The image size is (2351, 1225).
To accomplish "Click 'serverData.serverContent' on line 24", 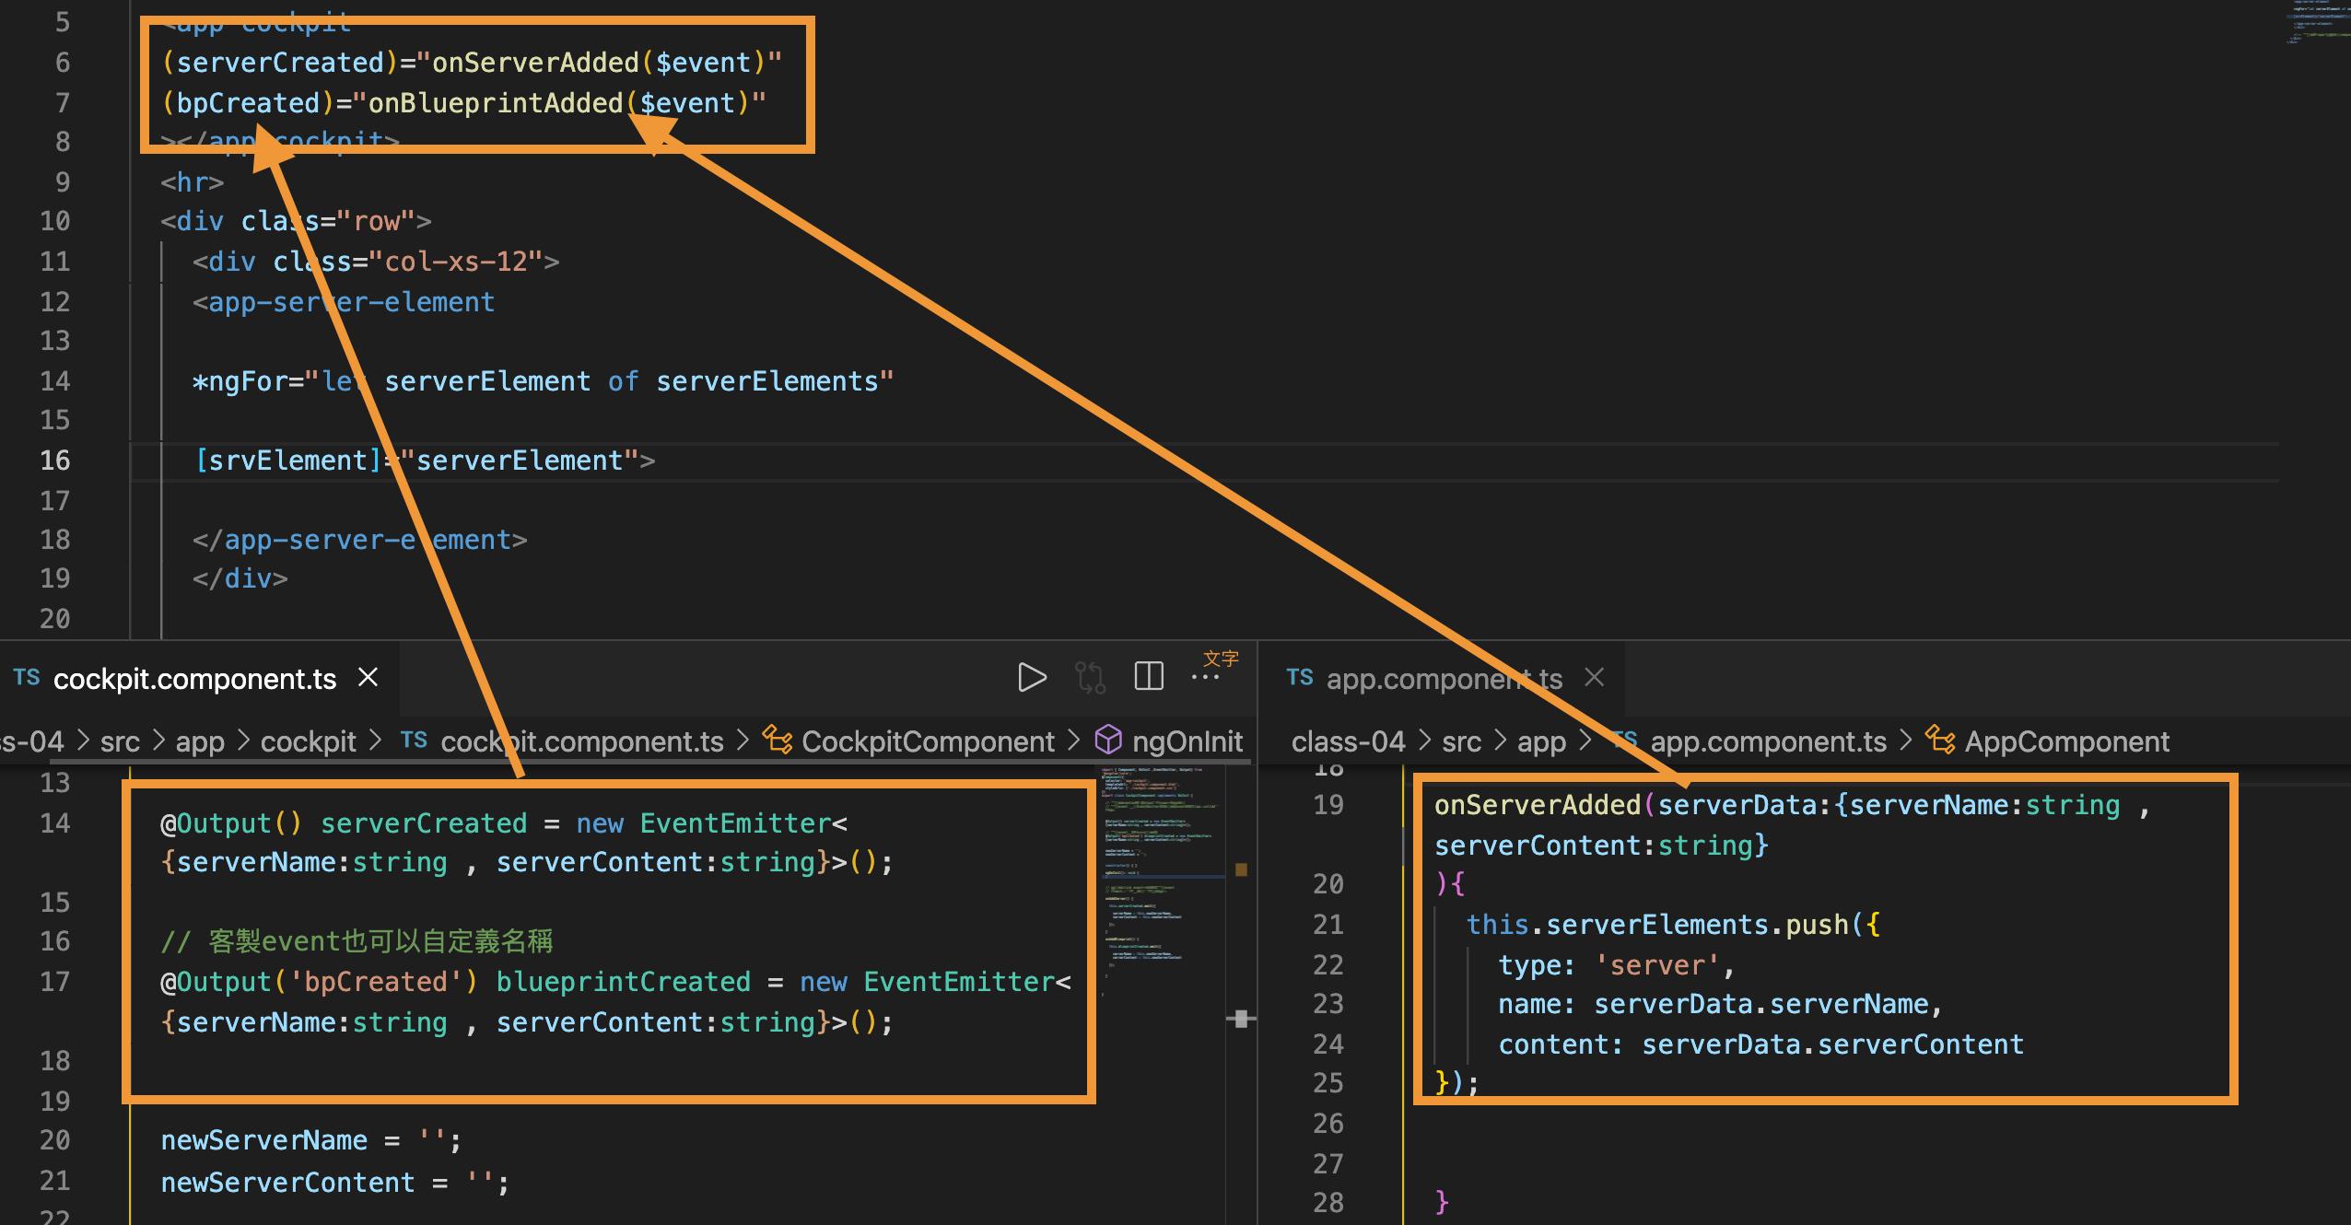I will [x=1833, y=1044].
